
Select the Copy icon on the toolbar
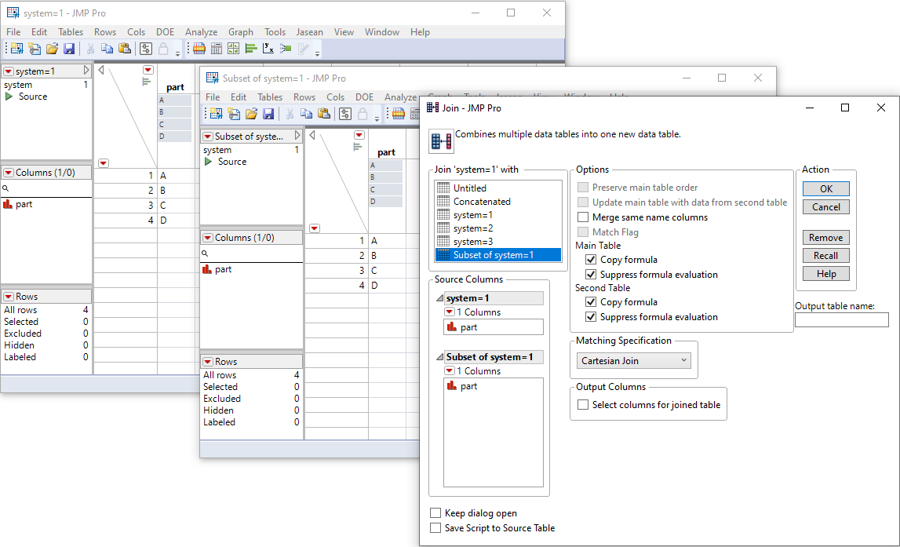click(x=107, y=49)
